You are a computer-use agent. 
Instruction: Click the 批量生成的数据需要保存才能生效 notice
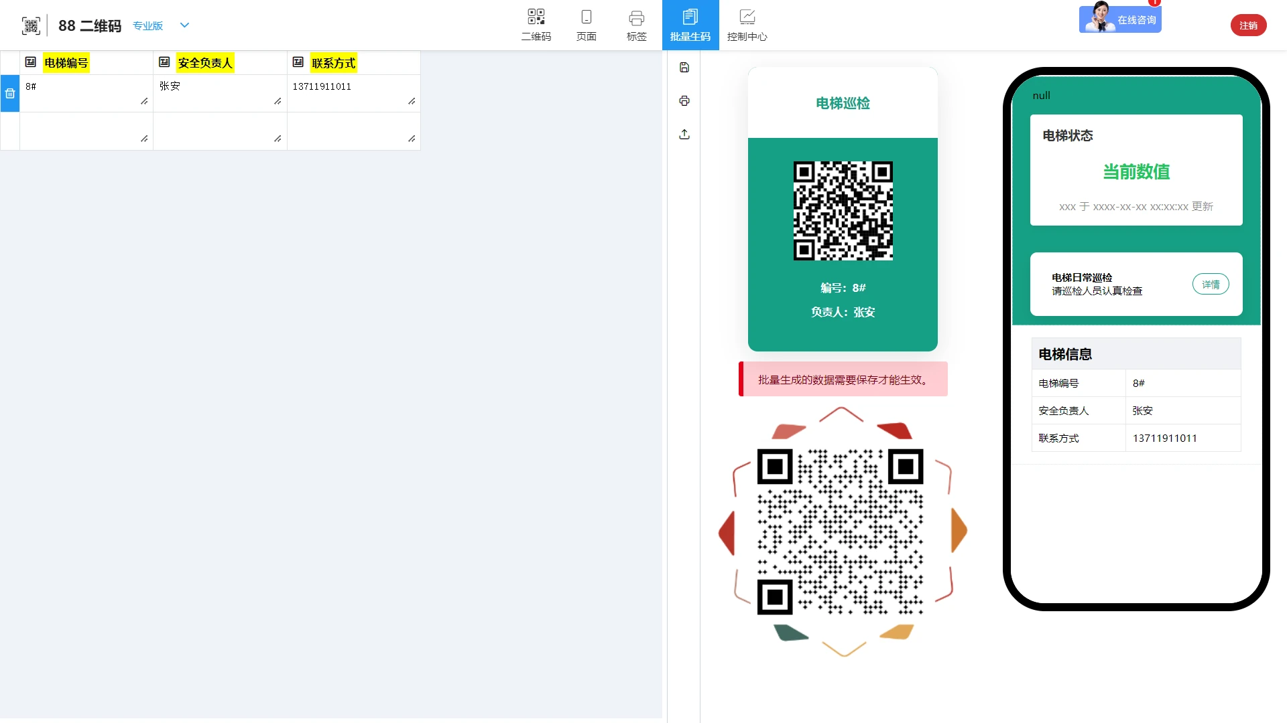click(843, 380)
